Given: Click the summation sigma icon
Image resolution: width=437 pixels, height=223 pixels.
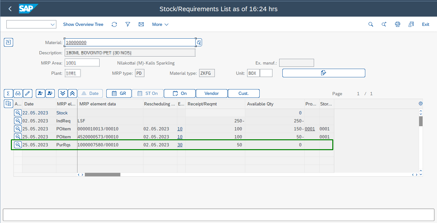Looking at the screenshot, I should [x=8, y=93].
